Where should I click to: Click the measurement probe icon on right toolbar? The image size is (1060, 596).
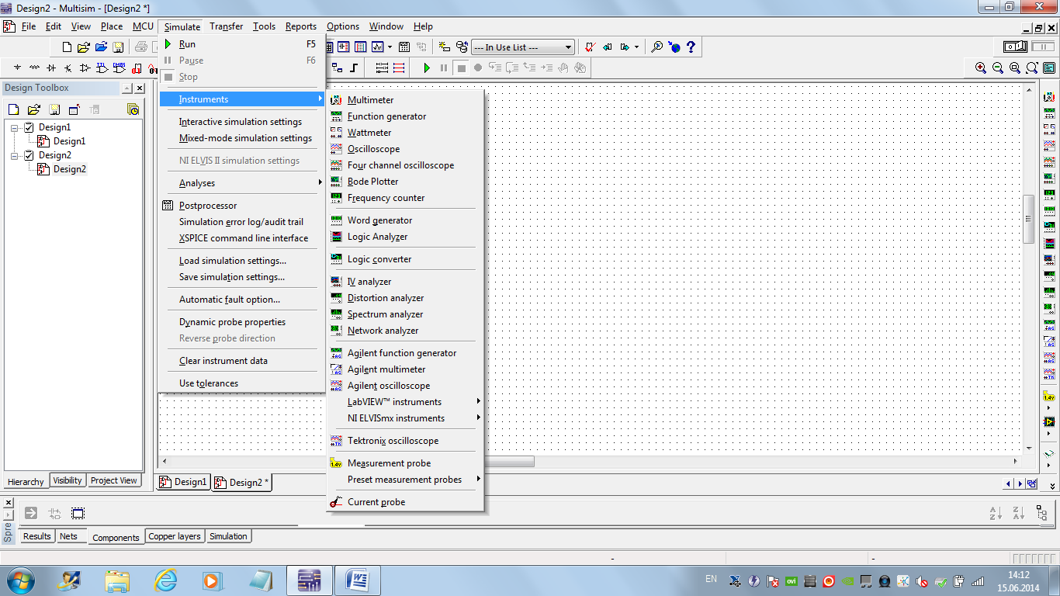click(1049, 397)
